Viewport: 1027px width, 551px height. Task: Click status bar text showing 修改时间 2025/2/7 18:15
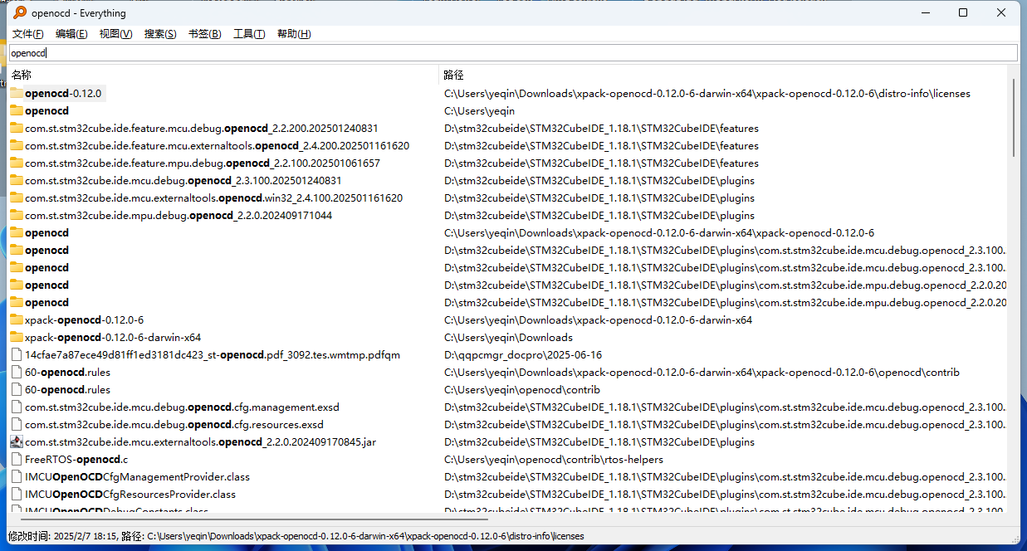click(x=296, y=536)
